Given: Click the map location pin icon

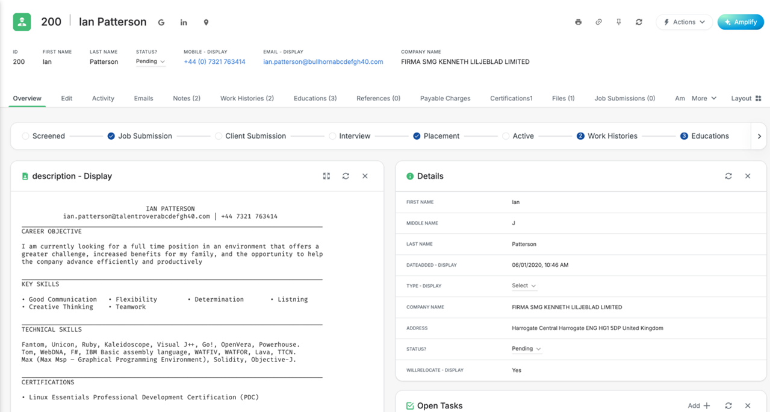Looking at the screenshot, I should (206, 22).
